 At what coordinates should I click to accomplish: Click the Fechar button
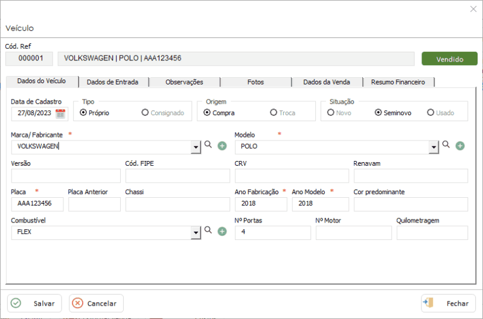coord(449,303)
